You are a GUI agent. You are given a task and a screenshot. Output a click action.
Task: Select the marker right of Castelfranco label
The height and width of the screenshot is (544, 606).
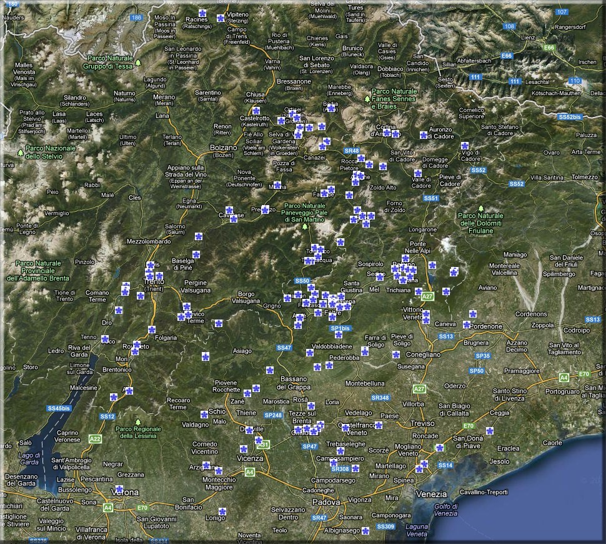[x=379, y=425]
